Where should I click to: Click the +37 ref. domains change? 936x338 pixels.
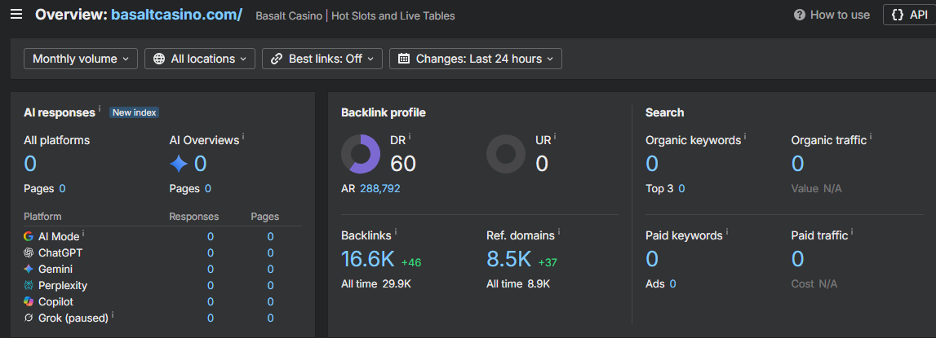coord(548,262)
